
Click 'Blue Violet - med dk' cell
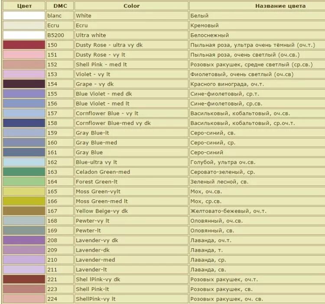131,94
